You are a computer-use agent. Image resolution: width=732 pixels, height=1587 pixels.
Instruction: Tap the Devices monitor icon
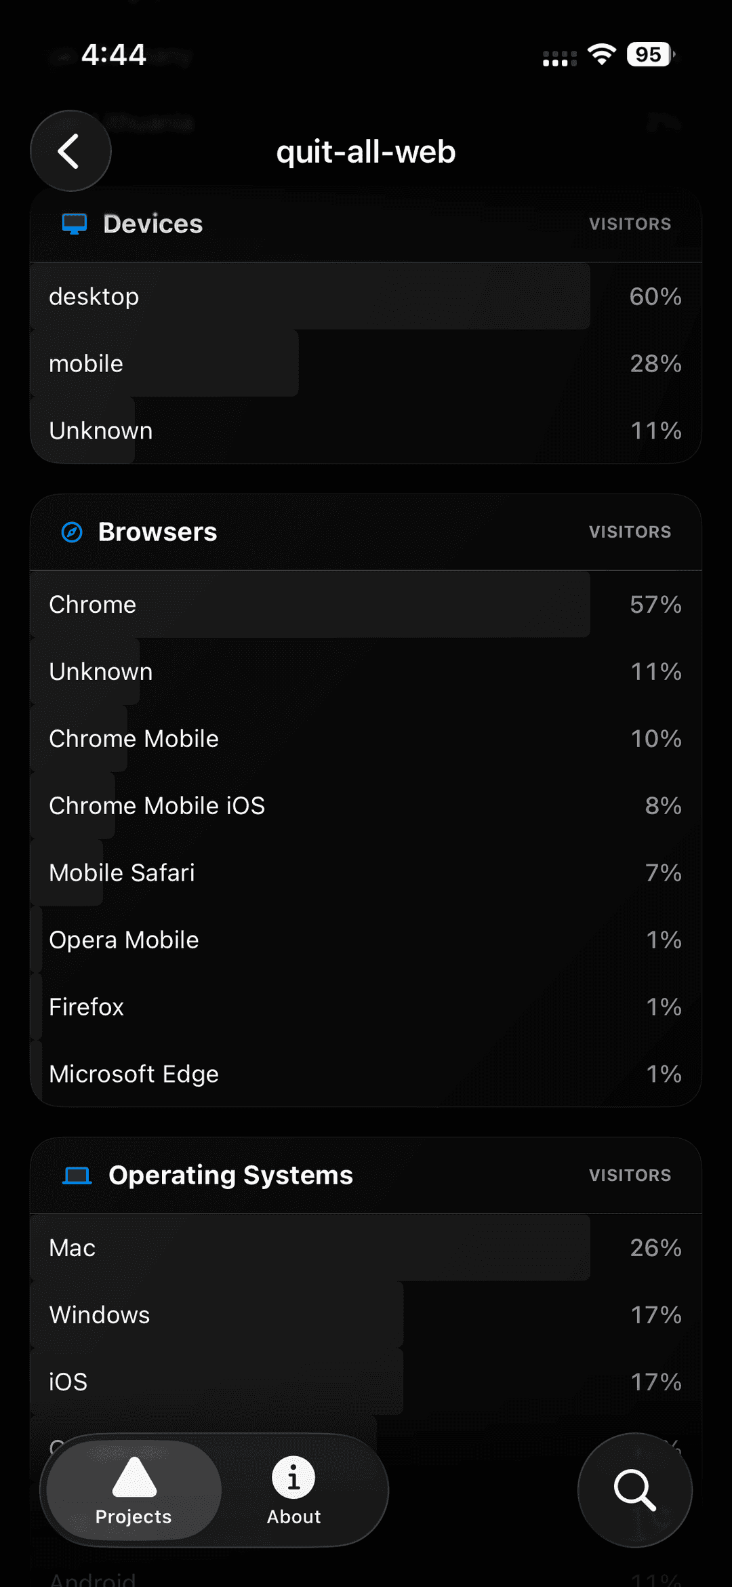click(x=75, y=224)
